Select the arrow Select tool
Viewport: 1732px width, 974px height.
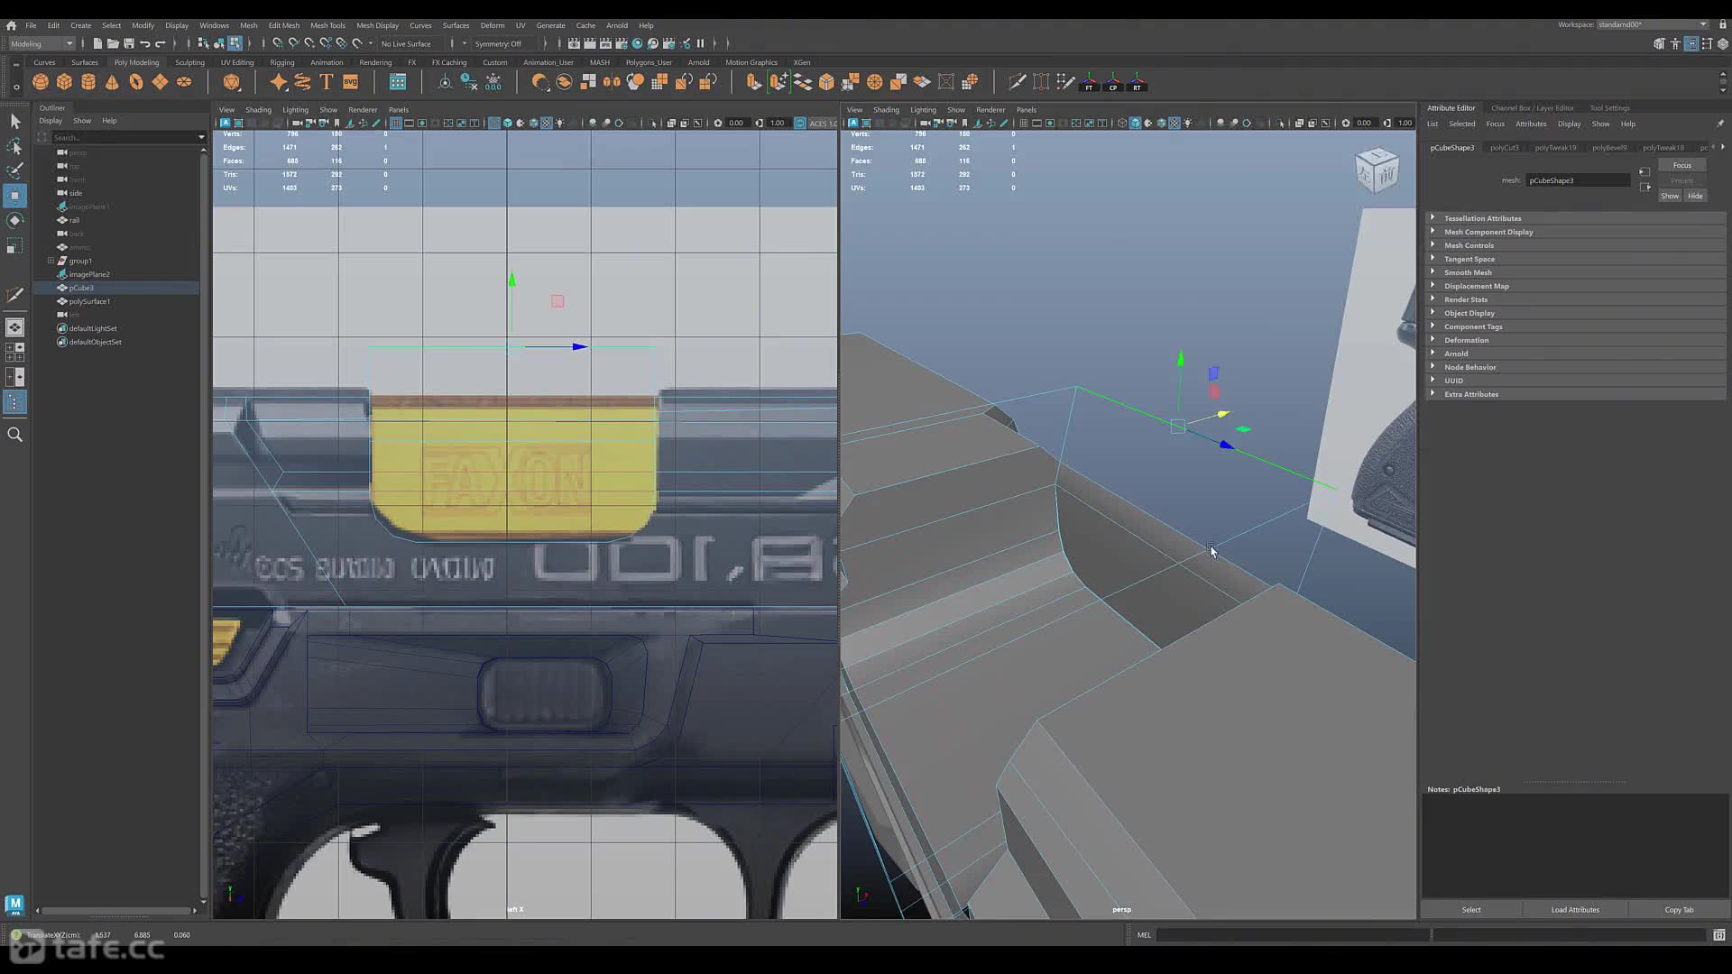14,122
